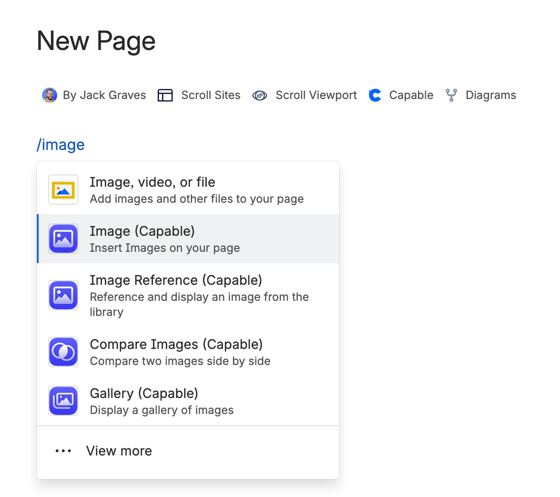
Task: Open the Scroll Viewport text link
Action: tap(316, 95)
